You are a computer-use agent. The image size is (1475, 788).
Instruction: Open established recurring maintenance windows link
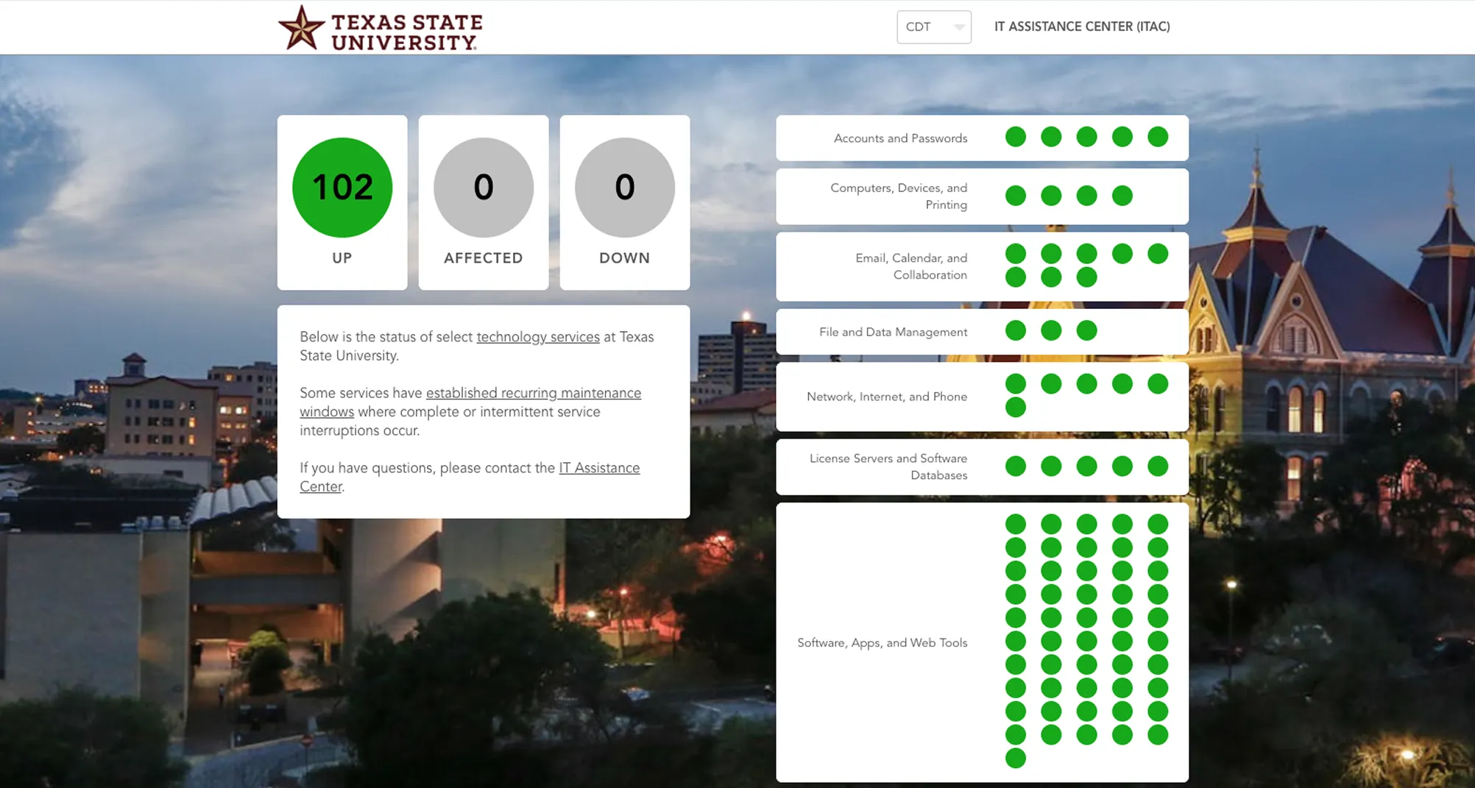pyautogui.click(x=470, y=402)
